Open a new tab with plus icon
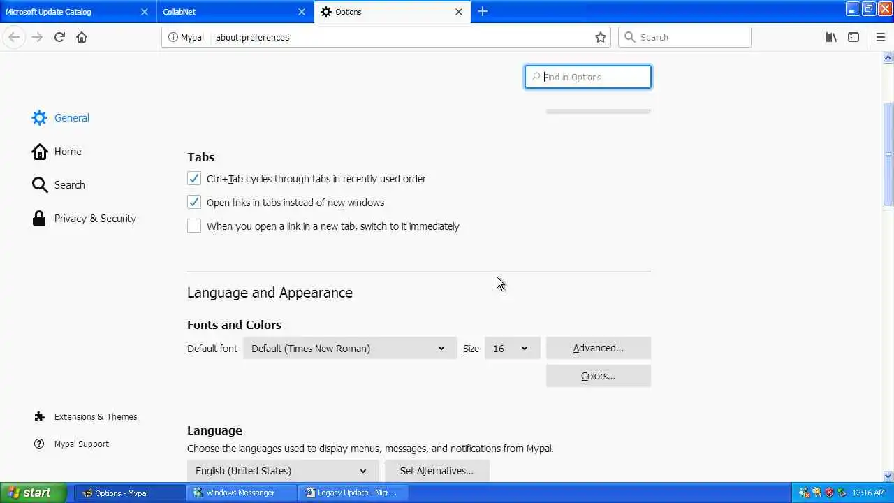The image size is (894, 503). pyautogui.click(x=483, y=12)
